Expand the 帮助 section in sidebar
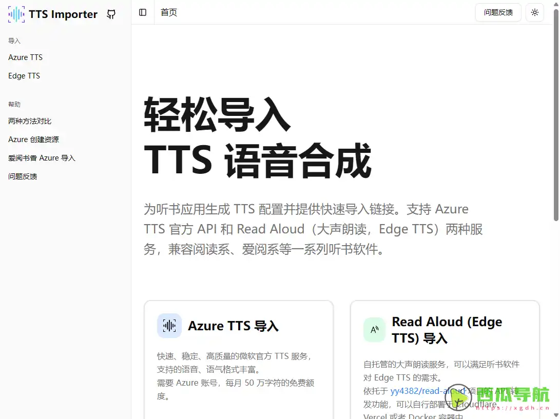The width and height of the screenshot is (560, 419). coord(14,104)
